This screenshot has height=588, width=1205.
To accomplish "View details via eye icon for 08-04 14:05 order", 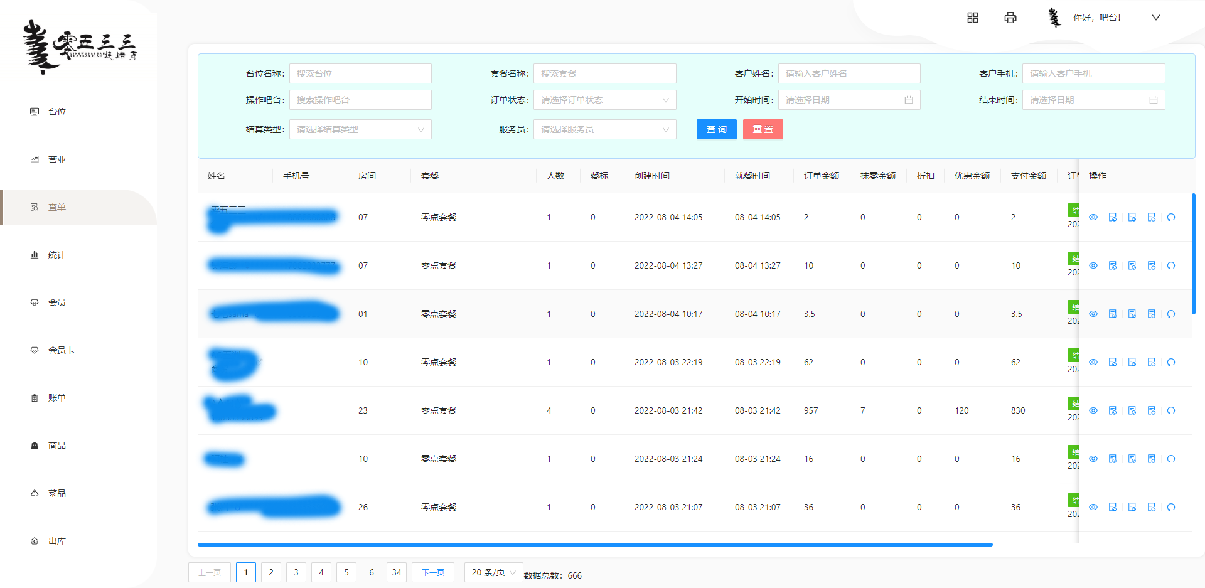I will pyautogui.click(x=1093, y=217).
